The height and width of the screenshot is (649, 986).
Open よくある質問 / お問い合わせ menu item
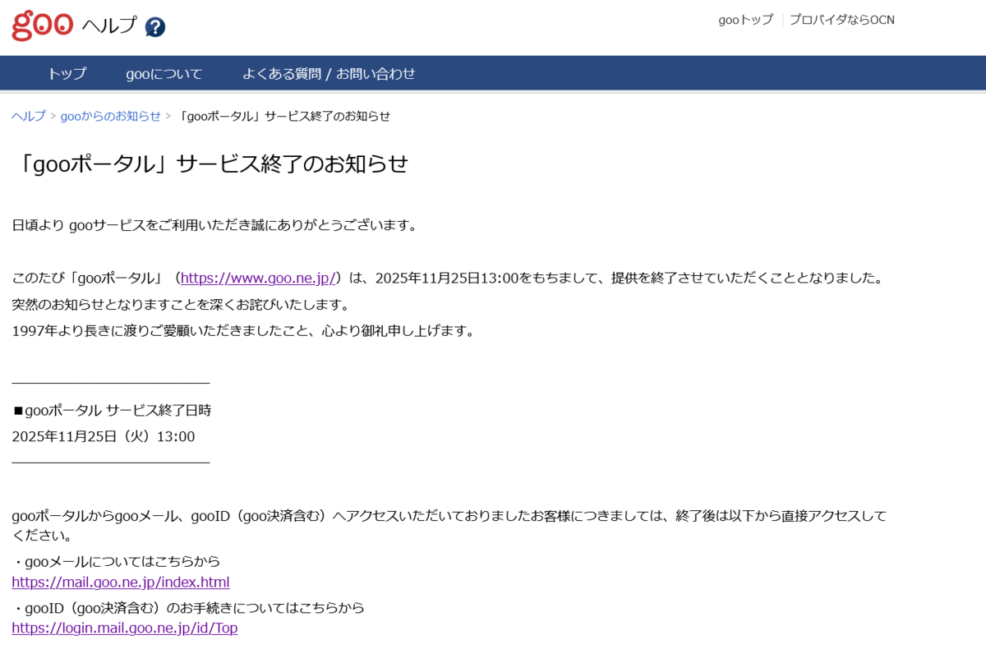329,73
